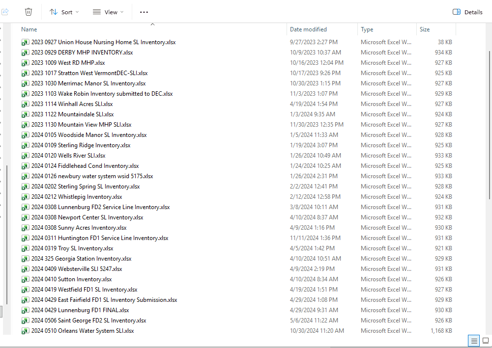Screen dimensions: 492x348
Task: Select file name 2024 0319 Troy SL Inventory.xlsx
Action: coord(72,248)
